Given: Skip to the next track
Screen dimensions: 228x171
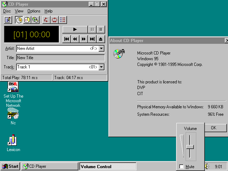Looking at the screenshot, I should 92,39.
